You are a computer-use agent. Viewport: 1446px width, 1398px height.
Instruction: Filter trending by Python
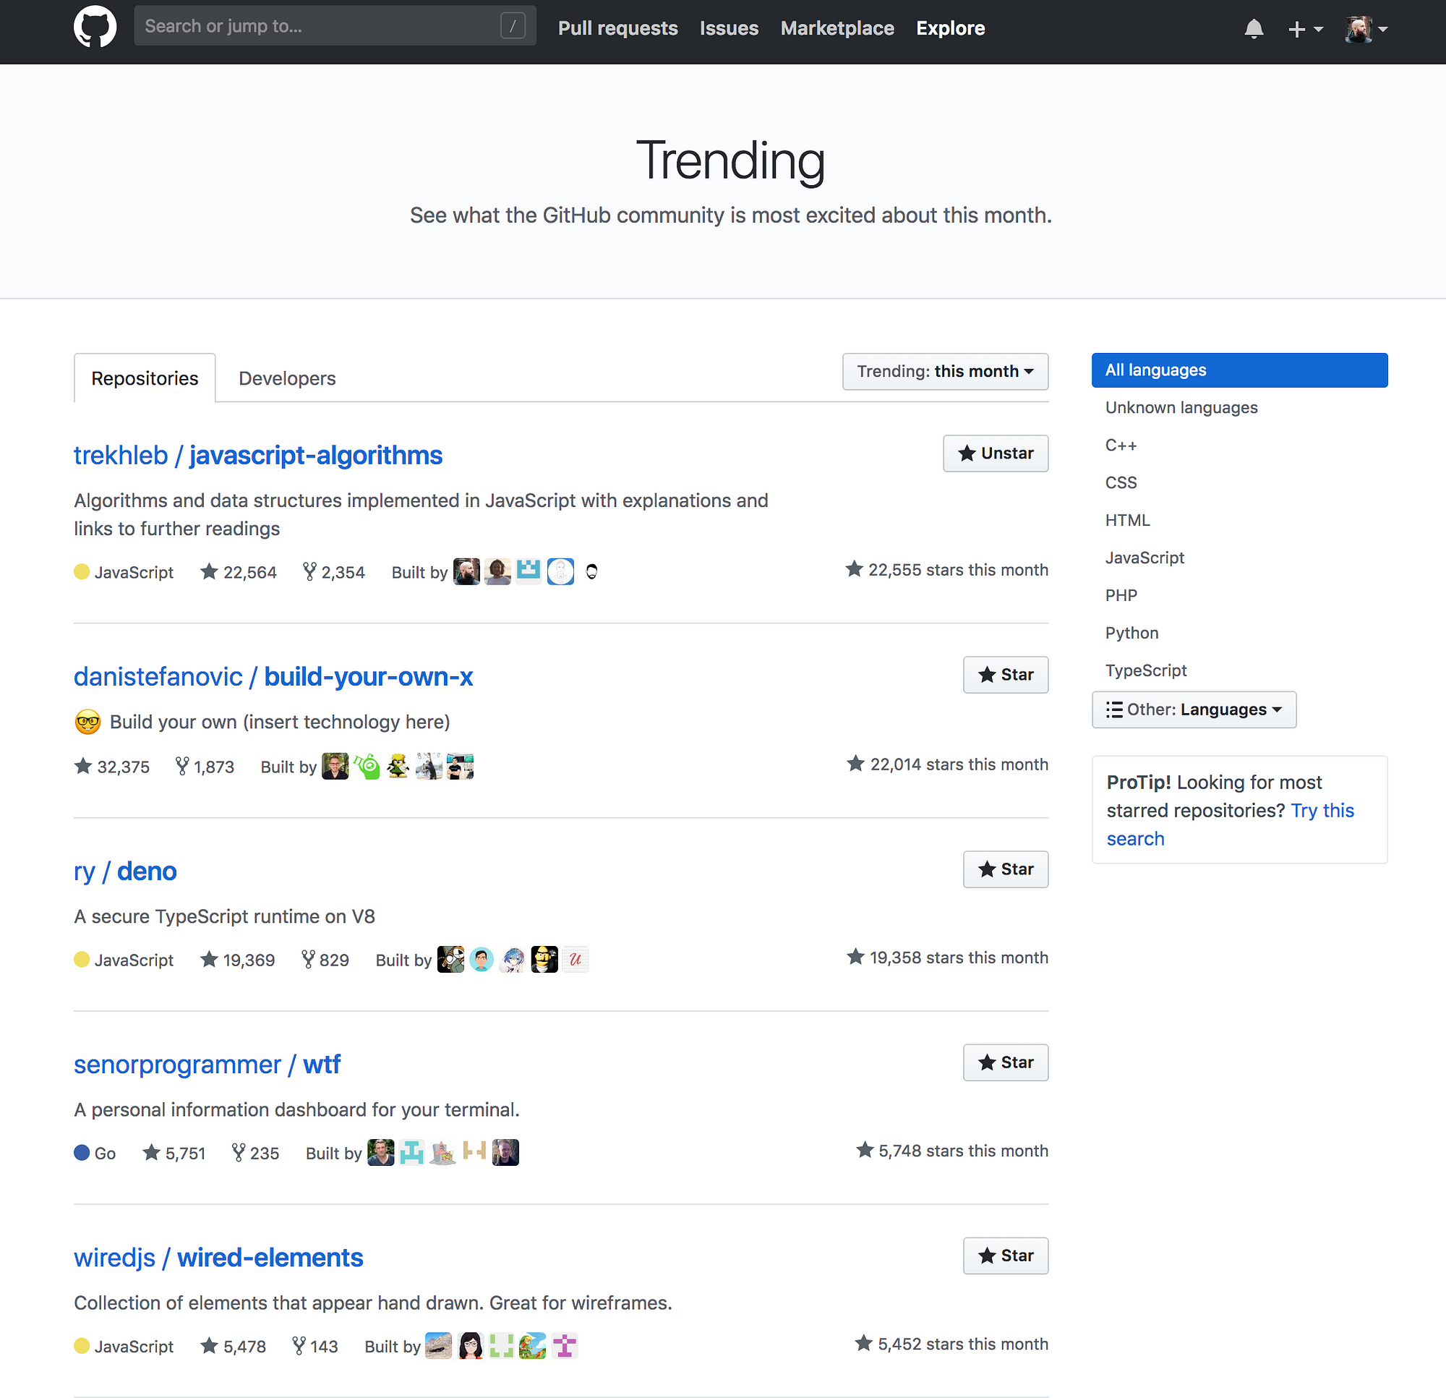coord(1131,634)
